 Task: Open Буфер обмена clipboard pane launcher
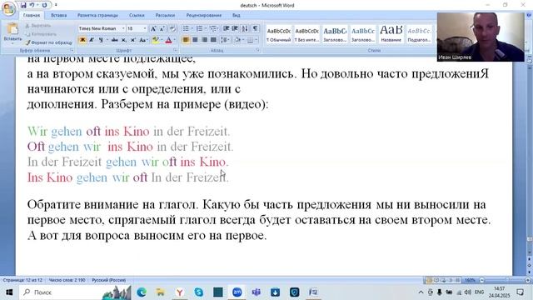point(72,50)
